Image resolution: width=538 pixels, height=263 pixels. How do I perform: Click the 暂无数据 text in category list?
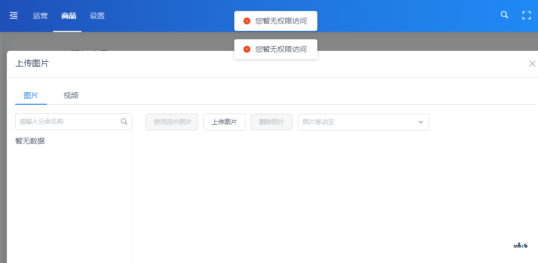30,141
